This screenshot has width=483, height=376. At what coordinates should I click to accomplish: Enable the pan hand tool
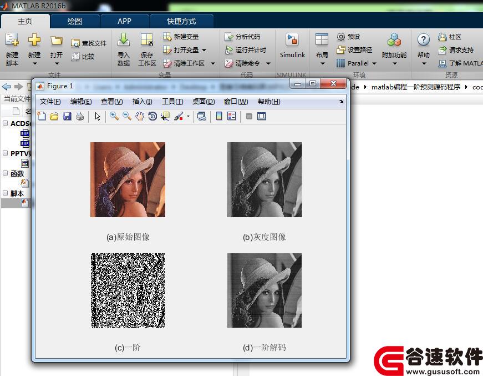[x=140, y=116]
